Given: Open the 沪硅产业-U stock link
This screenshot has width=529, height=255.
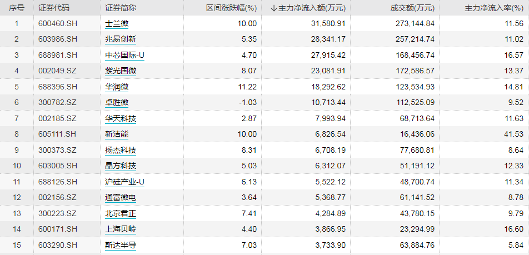Looking at the screenshot, I should coord(124,182).
